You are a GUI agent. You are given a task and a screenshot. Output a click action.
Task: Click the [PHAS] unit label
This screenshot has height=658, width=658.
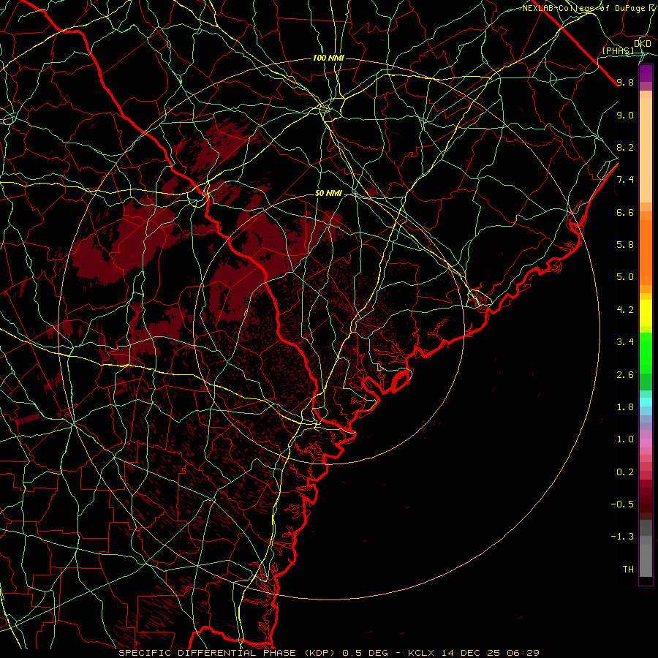tap(618, 50)
